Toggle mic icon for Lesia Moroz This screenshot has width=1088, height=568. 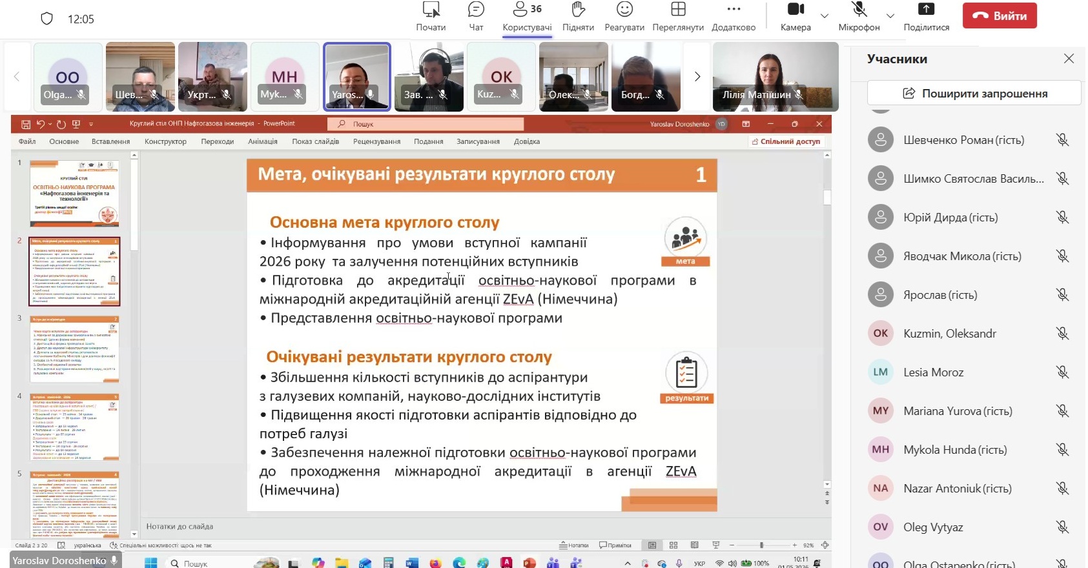coord(1062,372)
